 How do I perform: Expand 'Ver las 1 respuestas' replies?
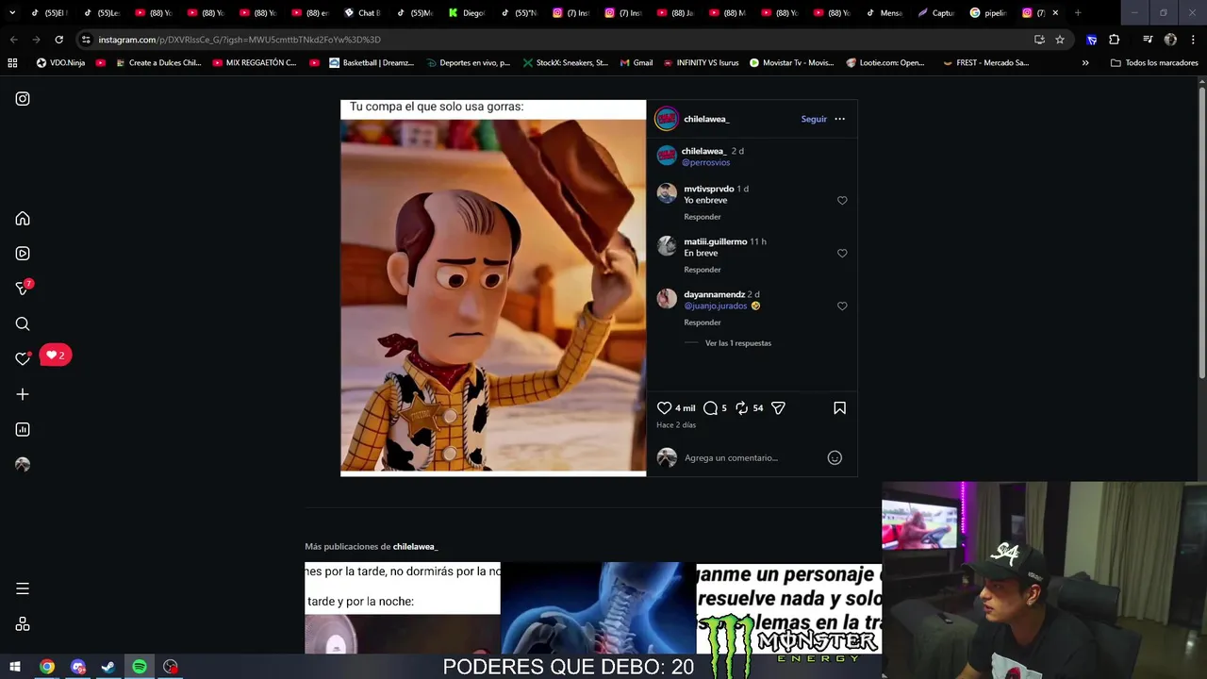click(737, 343)
